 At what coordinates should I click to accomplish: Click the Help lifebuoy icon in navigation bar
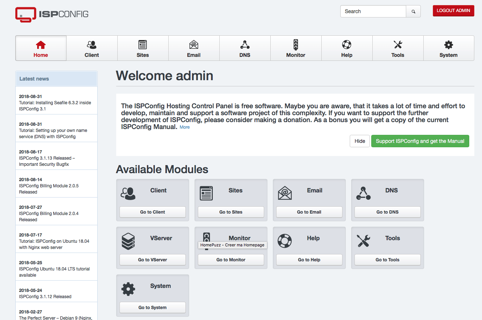point(346,45)
